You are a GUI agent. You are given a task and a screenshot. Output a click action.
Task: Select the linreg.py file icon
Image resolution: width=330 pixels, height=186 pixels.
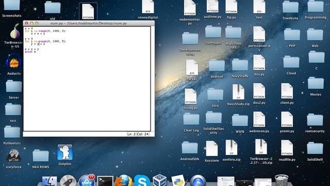point(190,97)
